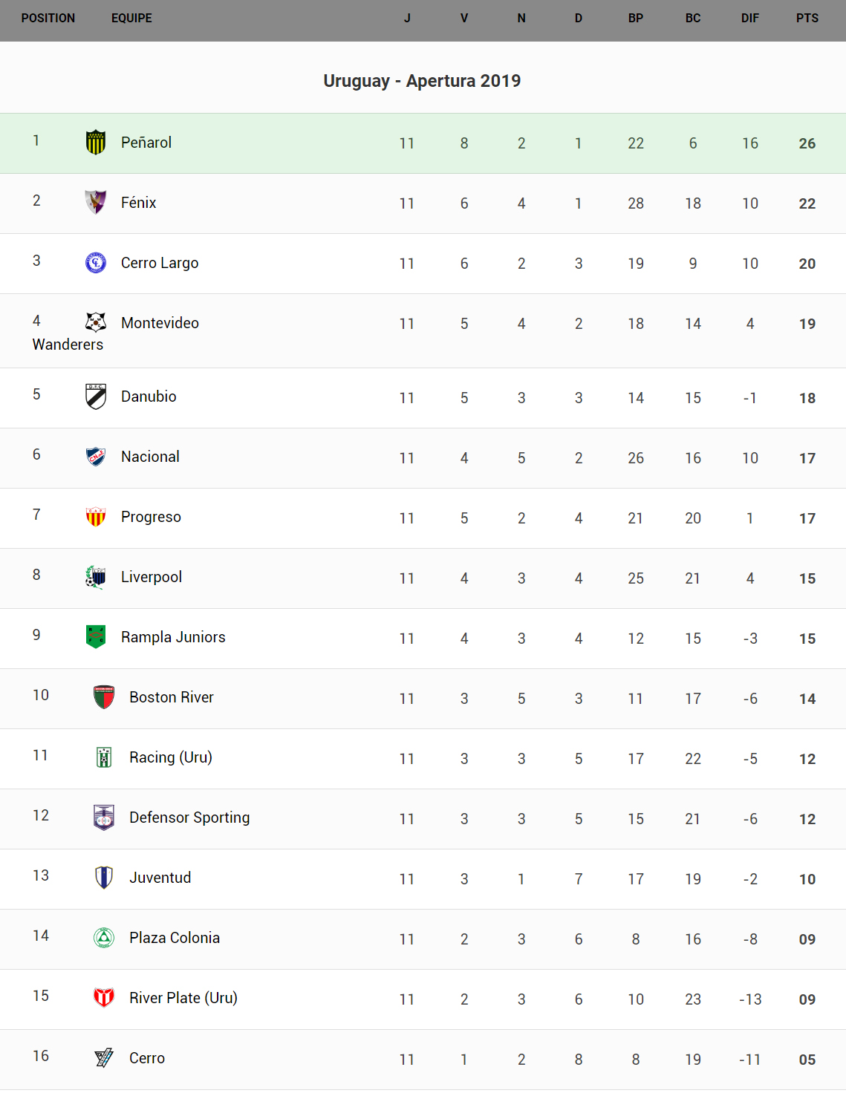Click the Fénix team logo
The height and width of the screenshot is (1093, 846).
(96, 202)
